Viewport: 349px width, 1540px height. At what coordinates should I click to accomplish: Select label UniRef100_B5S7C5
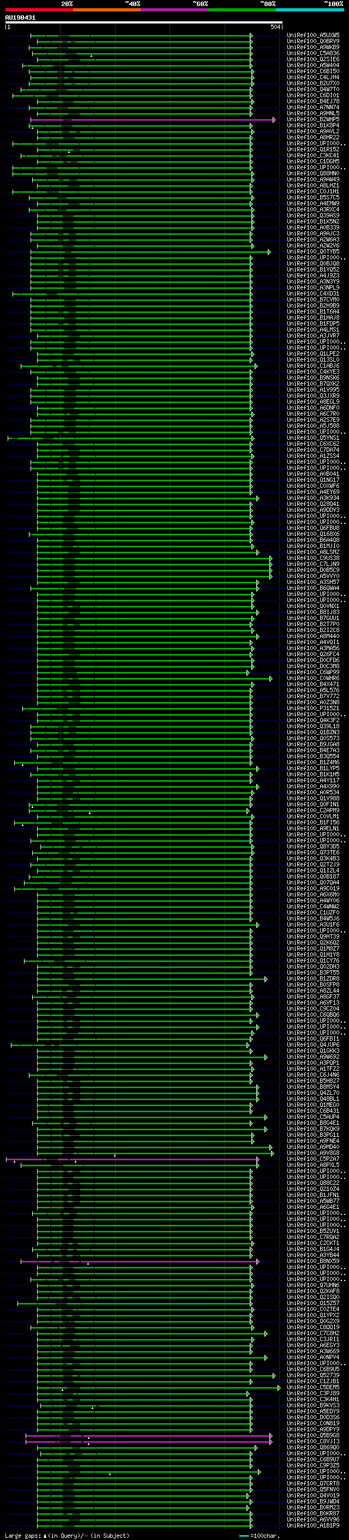[313, 198]
